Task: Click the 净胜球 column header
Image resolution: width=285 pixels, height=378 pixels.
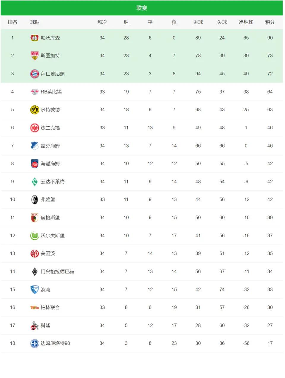Action: 246,22
